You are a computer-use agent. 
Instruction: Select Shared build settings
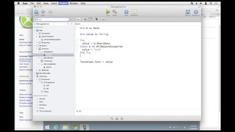42,99
